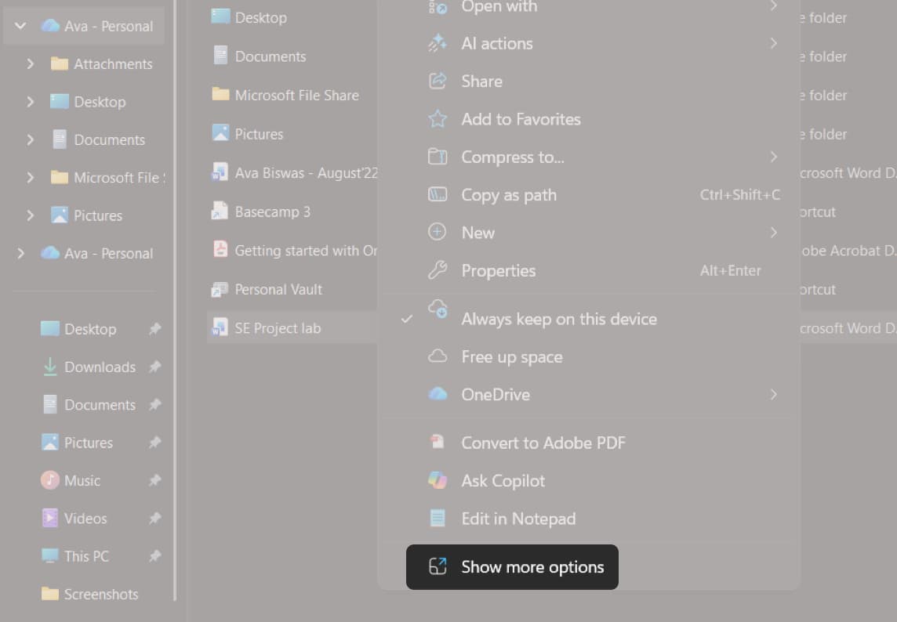Open pinned Downloads in sidebar
897x622 pixels.
tap(89, 367)
